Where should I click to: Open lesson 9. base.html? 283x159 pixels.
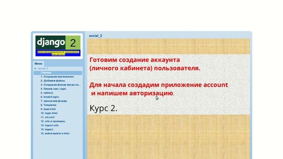48,109
